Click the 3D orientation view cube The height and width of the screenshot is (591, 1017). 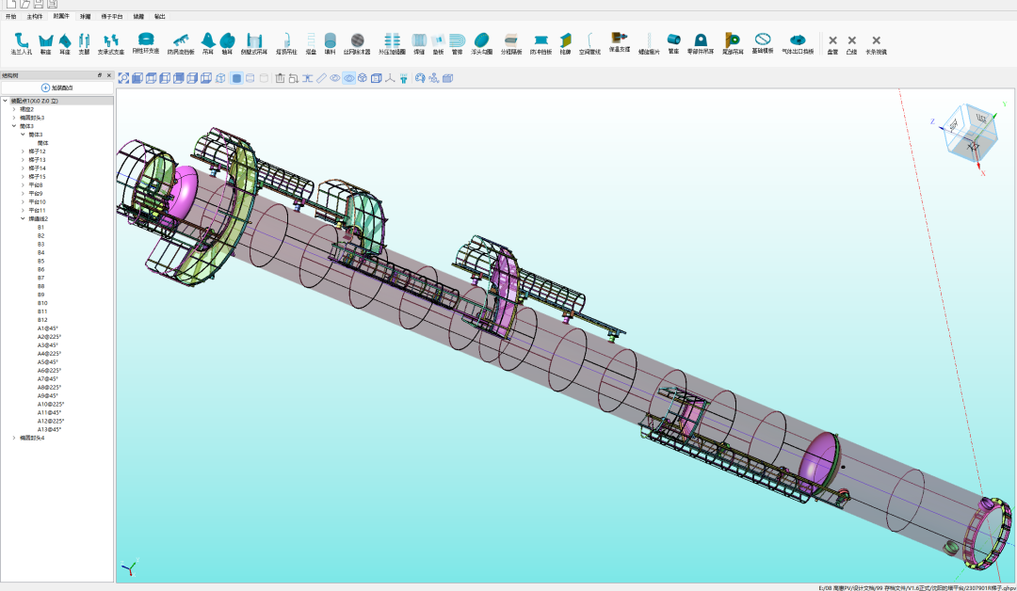click(969, 134)
